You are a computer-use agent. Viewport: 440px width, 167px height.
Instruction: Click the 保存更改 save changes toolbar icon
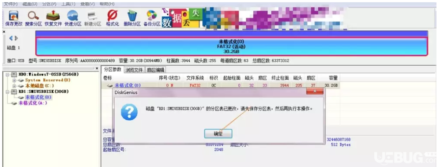[14, 19]
